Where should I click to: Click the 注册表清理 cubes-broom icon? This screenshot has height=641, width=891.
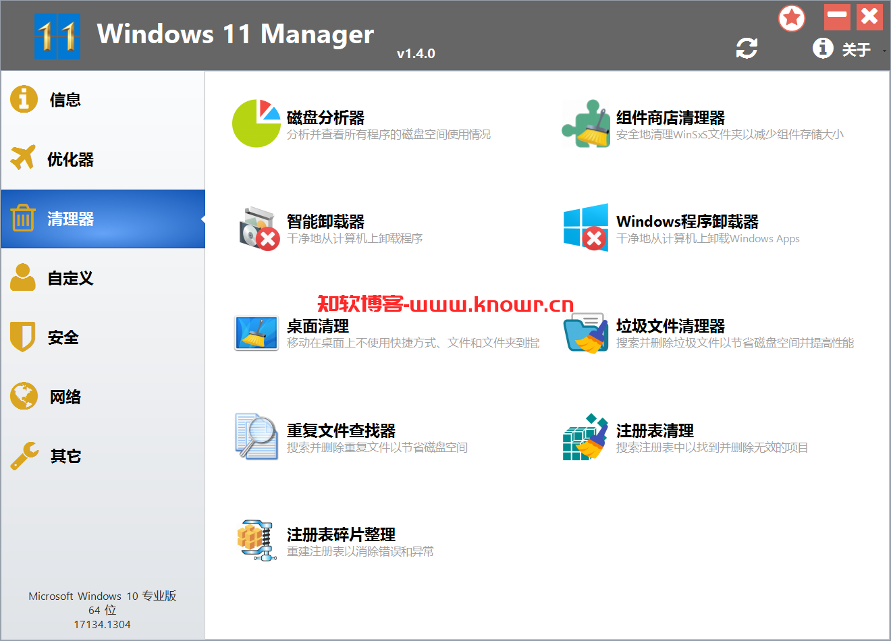point(585,437)
